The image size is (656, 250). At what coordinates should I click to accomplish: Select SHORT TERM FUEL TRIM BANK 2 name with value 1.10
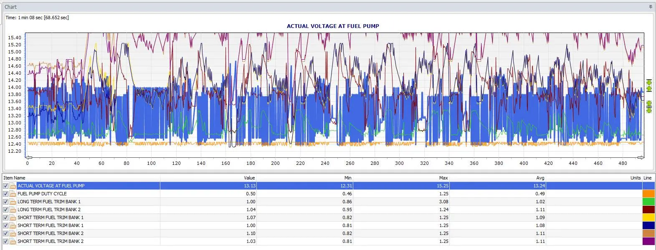51,234
